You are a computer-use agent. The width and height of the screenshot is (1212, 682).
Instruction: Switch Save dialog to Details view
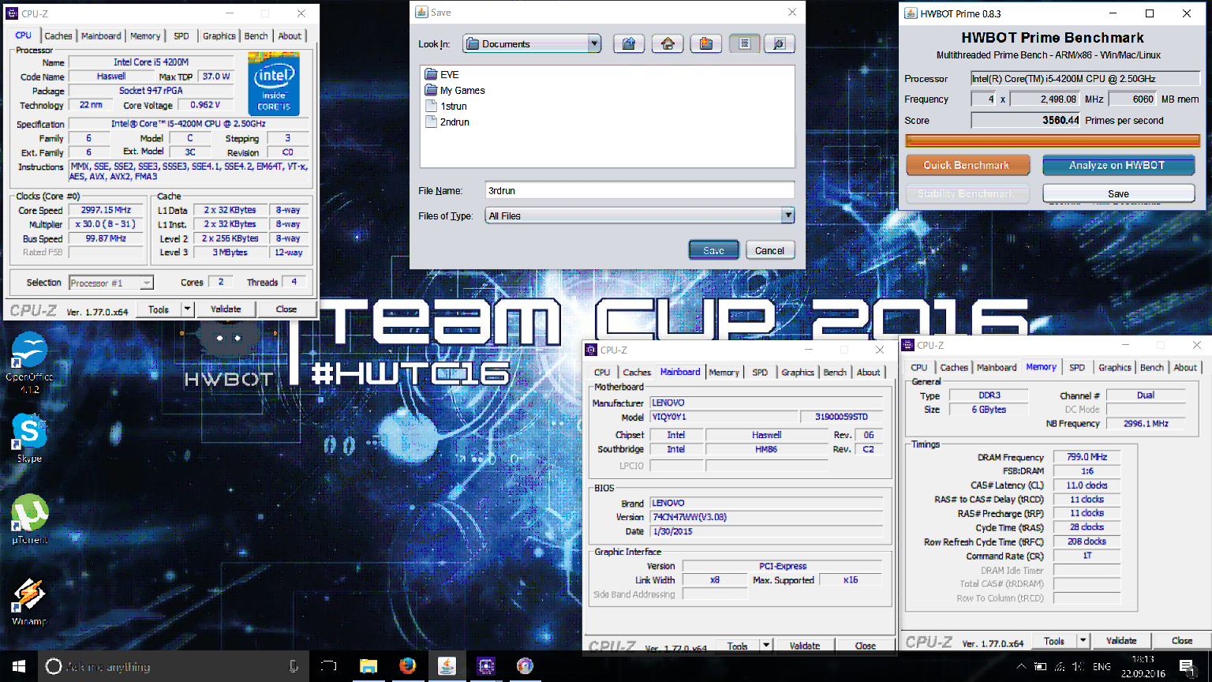point(779,44)
